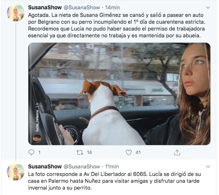Image resolution: width=219 pixels, height=195 pixels.
Task: Like the tweet with the heart icon
Action: [129, 152]
